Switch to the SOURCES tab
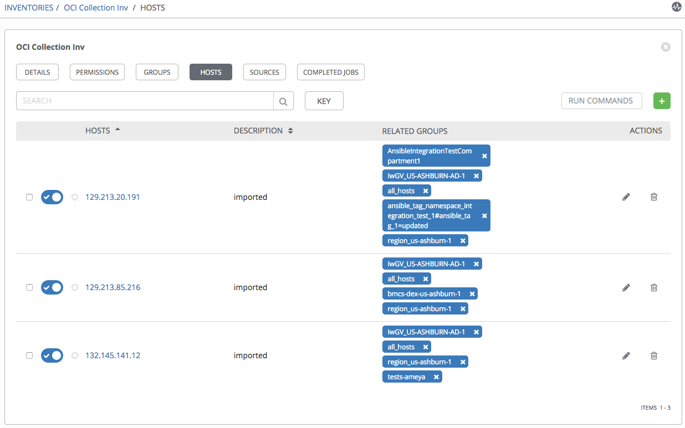The image size is (685, 428). point(264,71)
